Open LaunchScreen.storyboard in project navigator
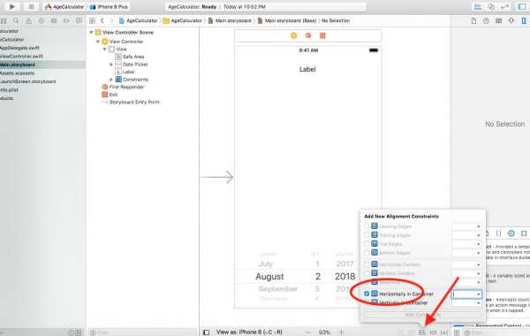 [x=27, y=81]
